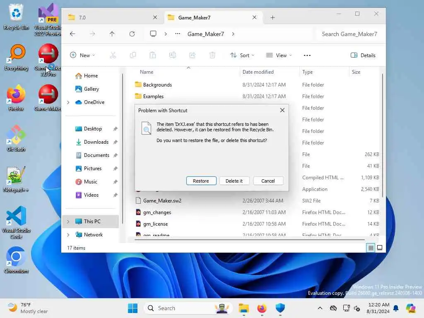Choose Delete it to remove shortcut
424x318 pixels.
[234, 181]
